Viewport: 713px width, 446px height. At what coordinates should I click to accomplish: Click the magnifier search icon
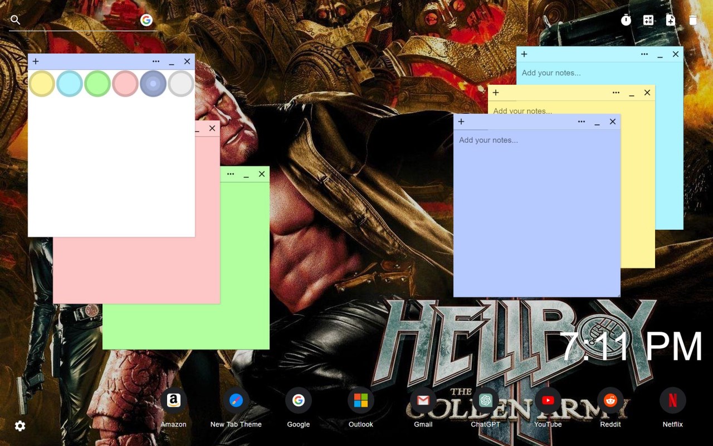(16, 20)
